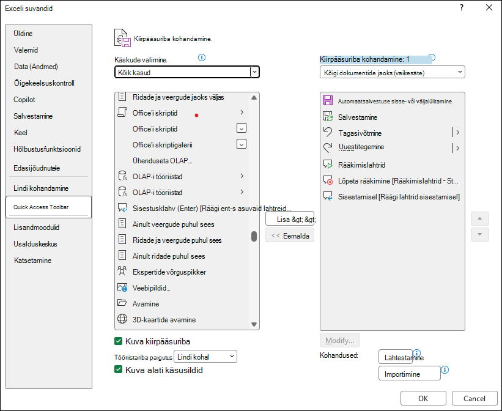Click the Automaatsalvestuse purple save icon
The height and width of the screenshot is (411, 502).
328,100
